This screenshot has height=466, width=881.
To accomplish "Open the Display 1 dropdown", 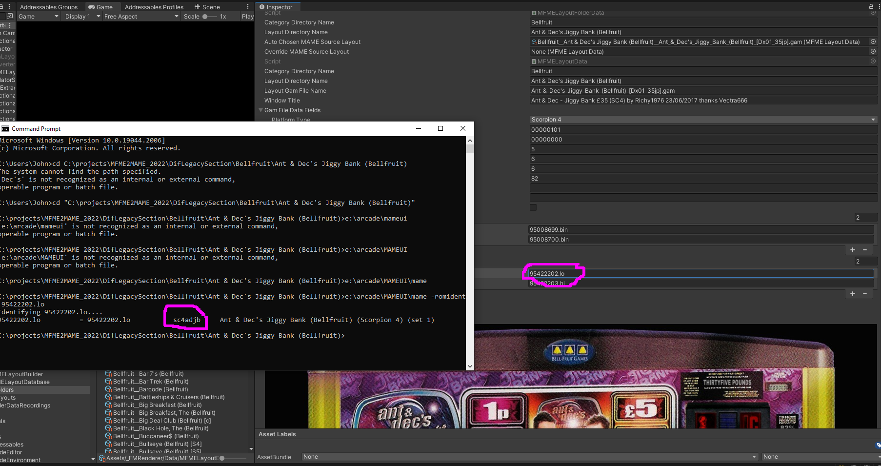I will pyautogui.click(x=82, y=17).
